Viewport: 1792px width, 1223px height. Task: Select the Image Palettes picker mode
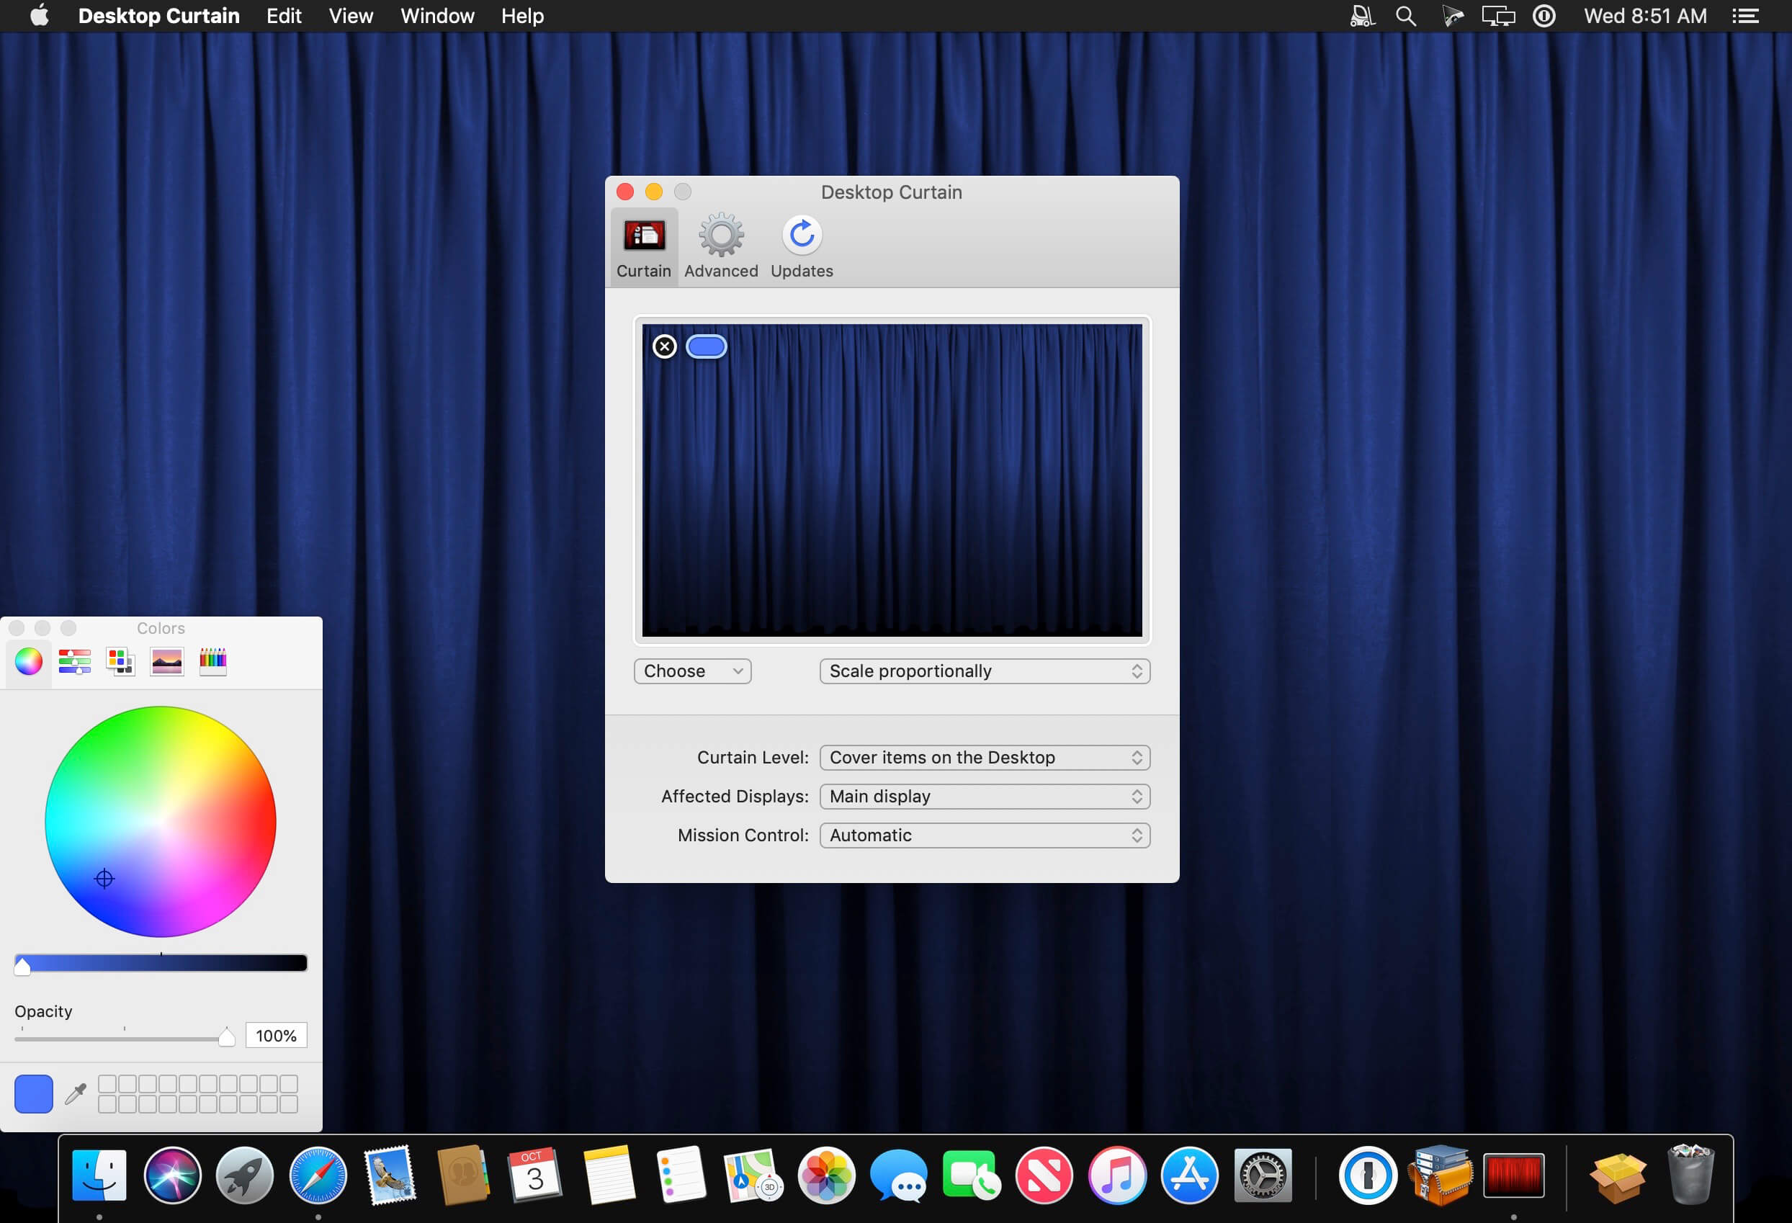pos(166,661)
